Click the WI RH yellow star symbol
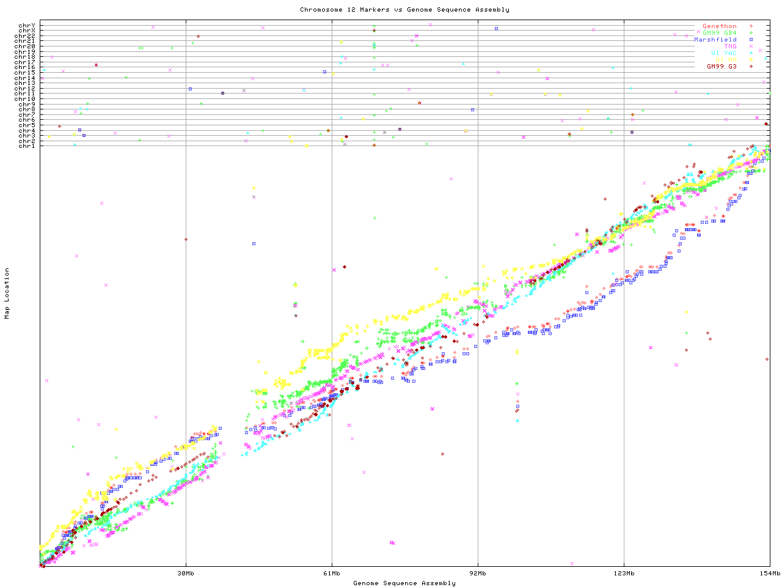Image resolution: width=782 pixels, height=587 pixels. click(751, 60)
